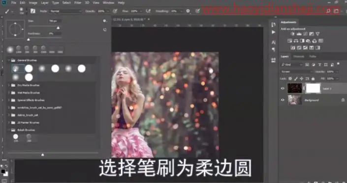Open the Paragraph panel icon
347x183 pixels.
pos(274,50)
